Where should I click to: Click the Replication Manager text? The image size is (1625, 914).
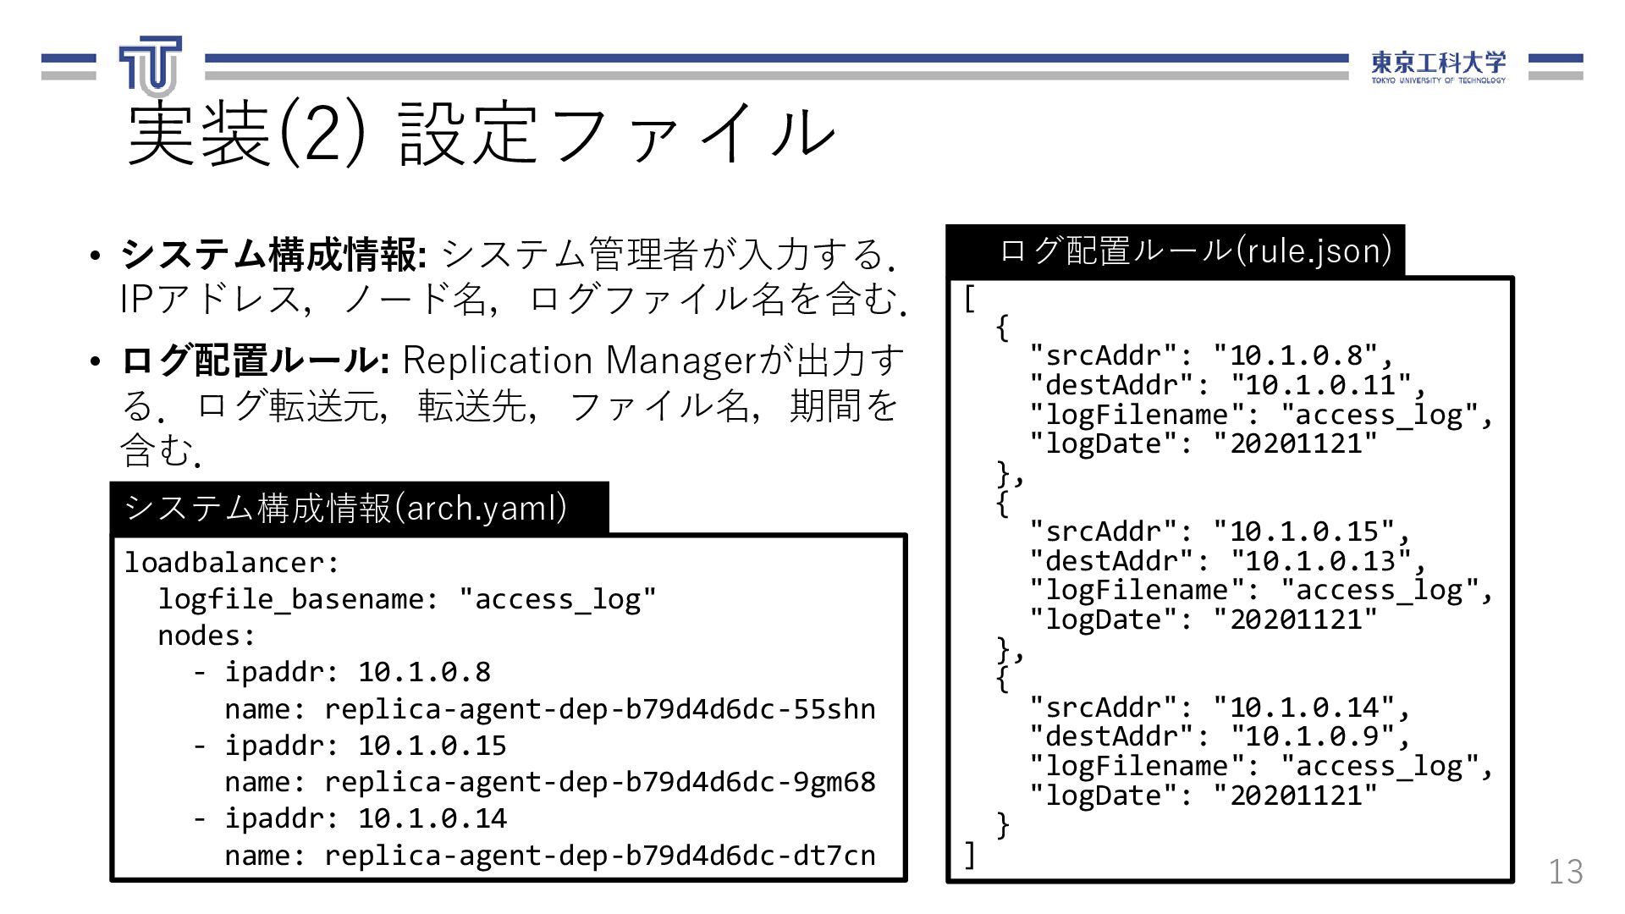click(x=581, y=361)
